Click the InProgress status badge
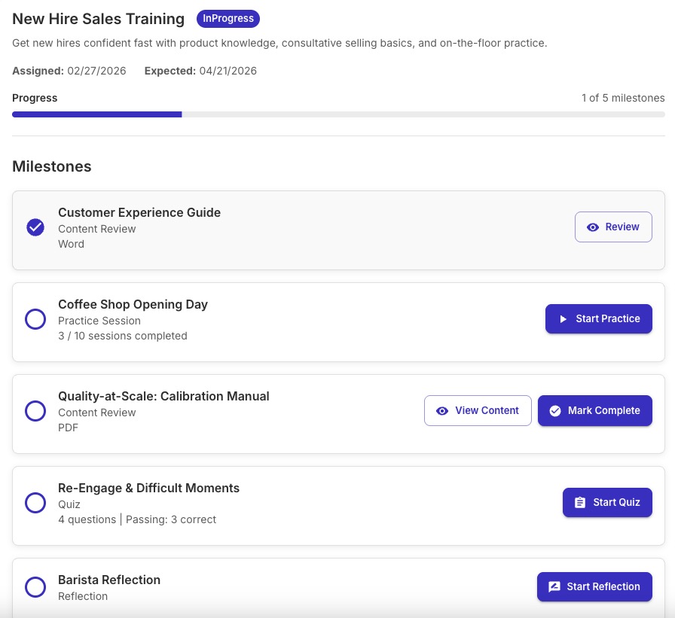The height and width of the screenshot is (618, 675). 228,18
